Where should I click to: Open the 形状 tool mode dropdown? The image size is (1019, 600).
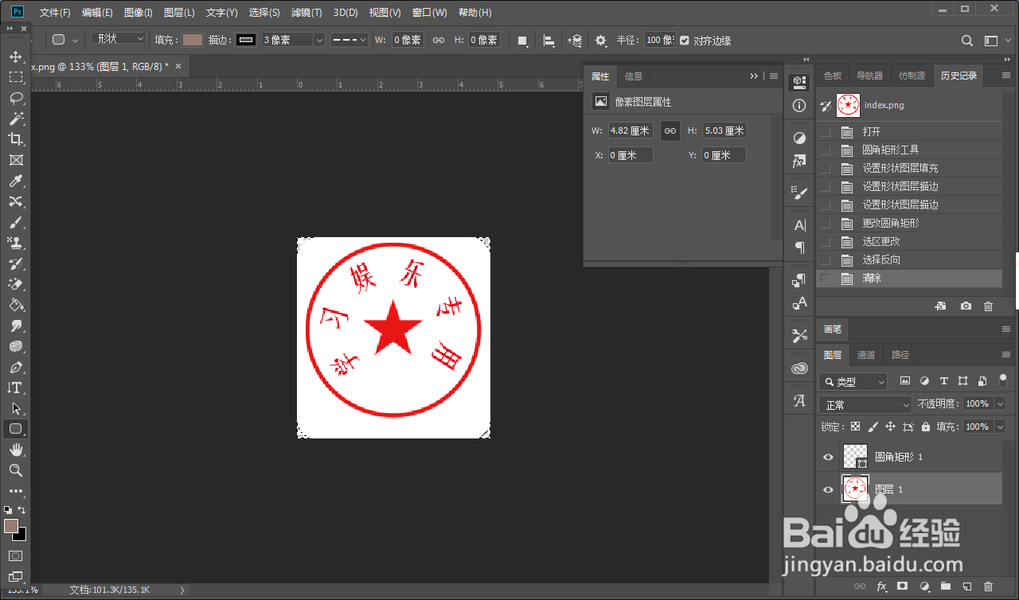119,39
